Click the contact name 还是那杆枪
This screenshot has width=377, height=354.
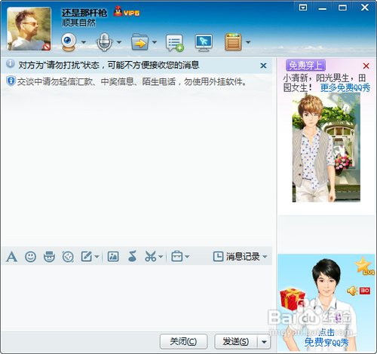pyautogui.click(x=84, y=13)
